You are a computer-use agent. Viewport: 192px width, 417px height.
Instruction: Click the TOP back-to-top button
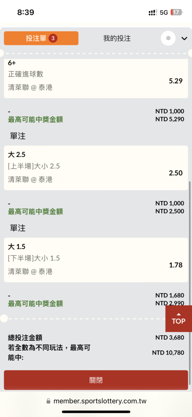point(178,319)
